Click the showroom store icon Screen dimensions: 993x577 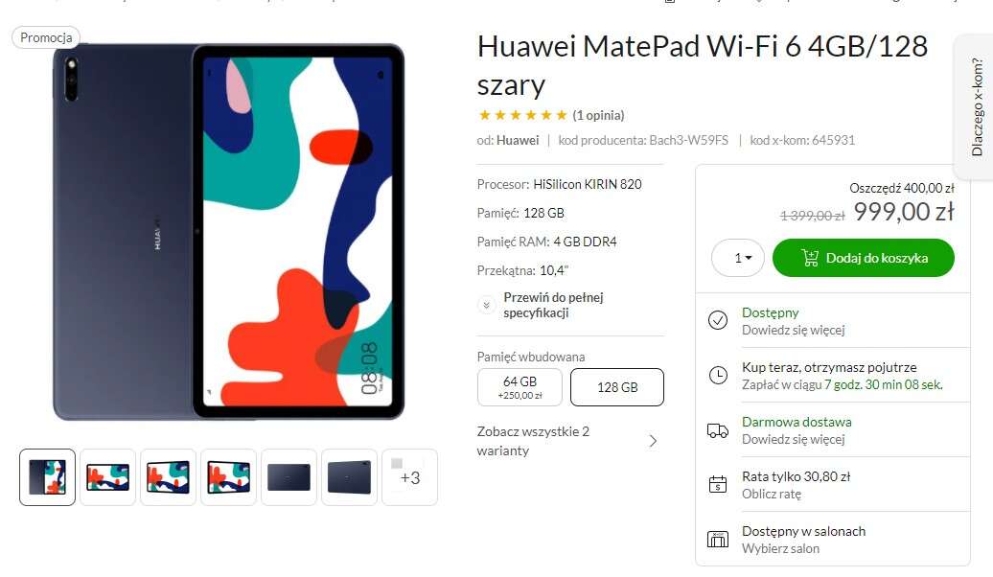point(718,539)
